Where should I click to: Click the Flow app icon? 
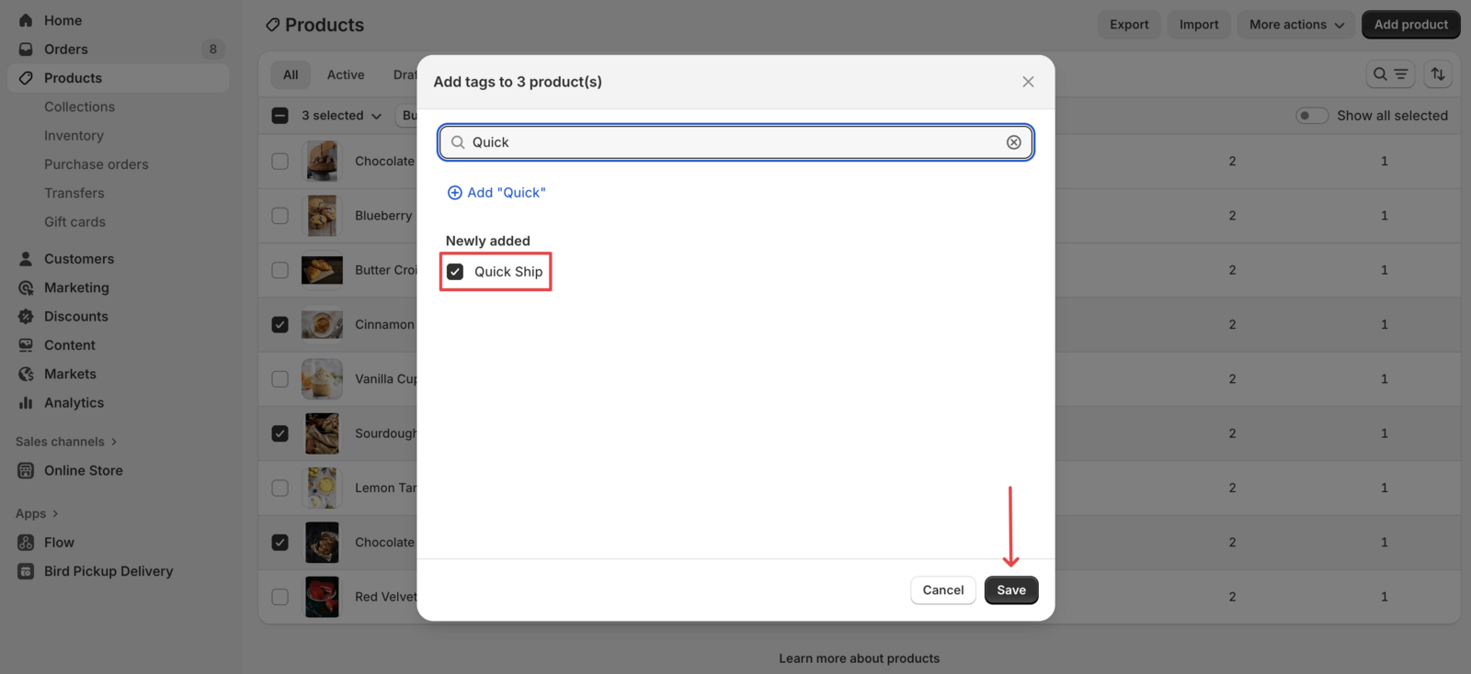26,543
